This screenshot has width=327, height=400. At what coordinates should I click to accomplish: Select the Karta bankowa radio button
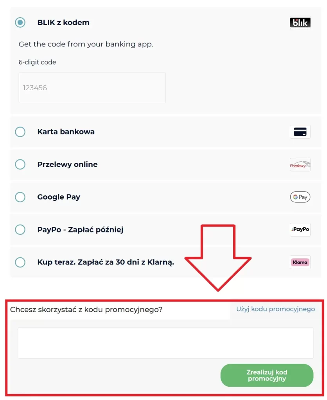(20, 132)
